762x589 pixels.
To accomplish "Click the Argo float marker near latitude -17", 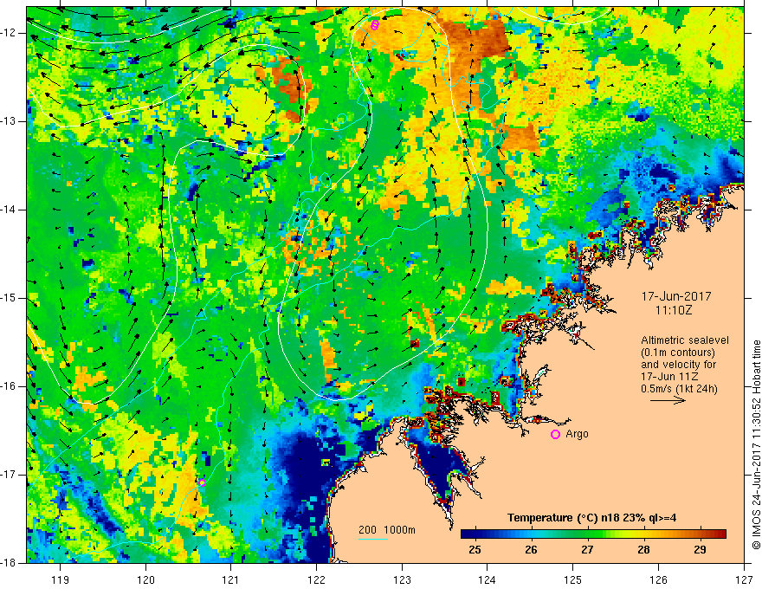I will (x=202, y=482).
